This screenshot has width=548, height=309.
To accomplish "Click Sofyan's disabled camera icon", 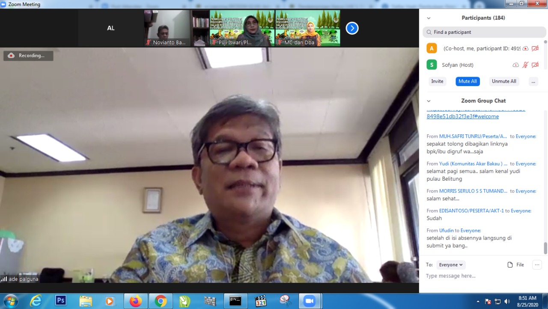I will 535,65.
